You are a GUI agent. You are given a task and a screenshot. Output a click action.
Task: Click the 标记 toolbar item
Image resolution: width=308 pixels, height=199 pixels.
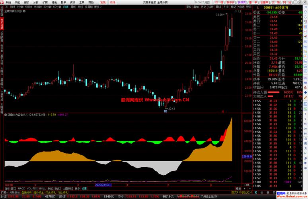click(x=234, y=7)
